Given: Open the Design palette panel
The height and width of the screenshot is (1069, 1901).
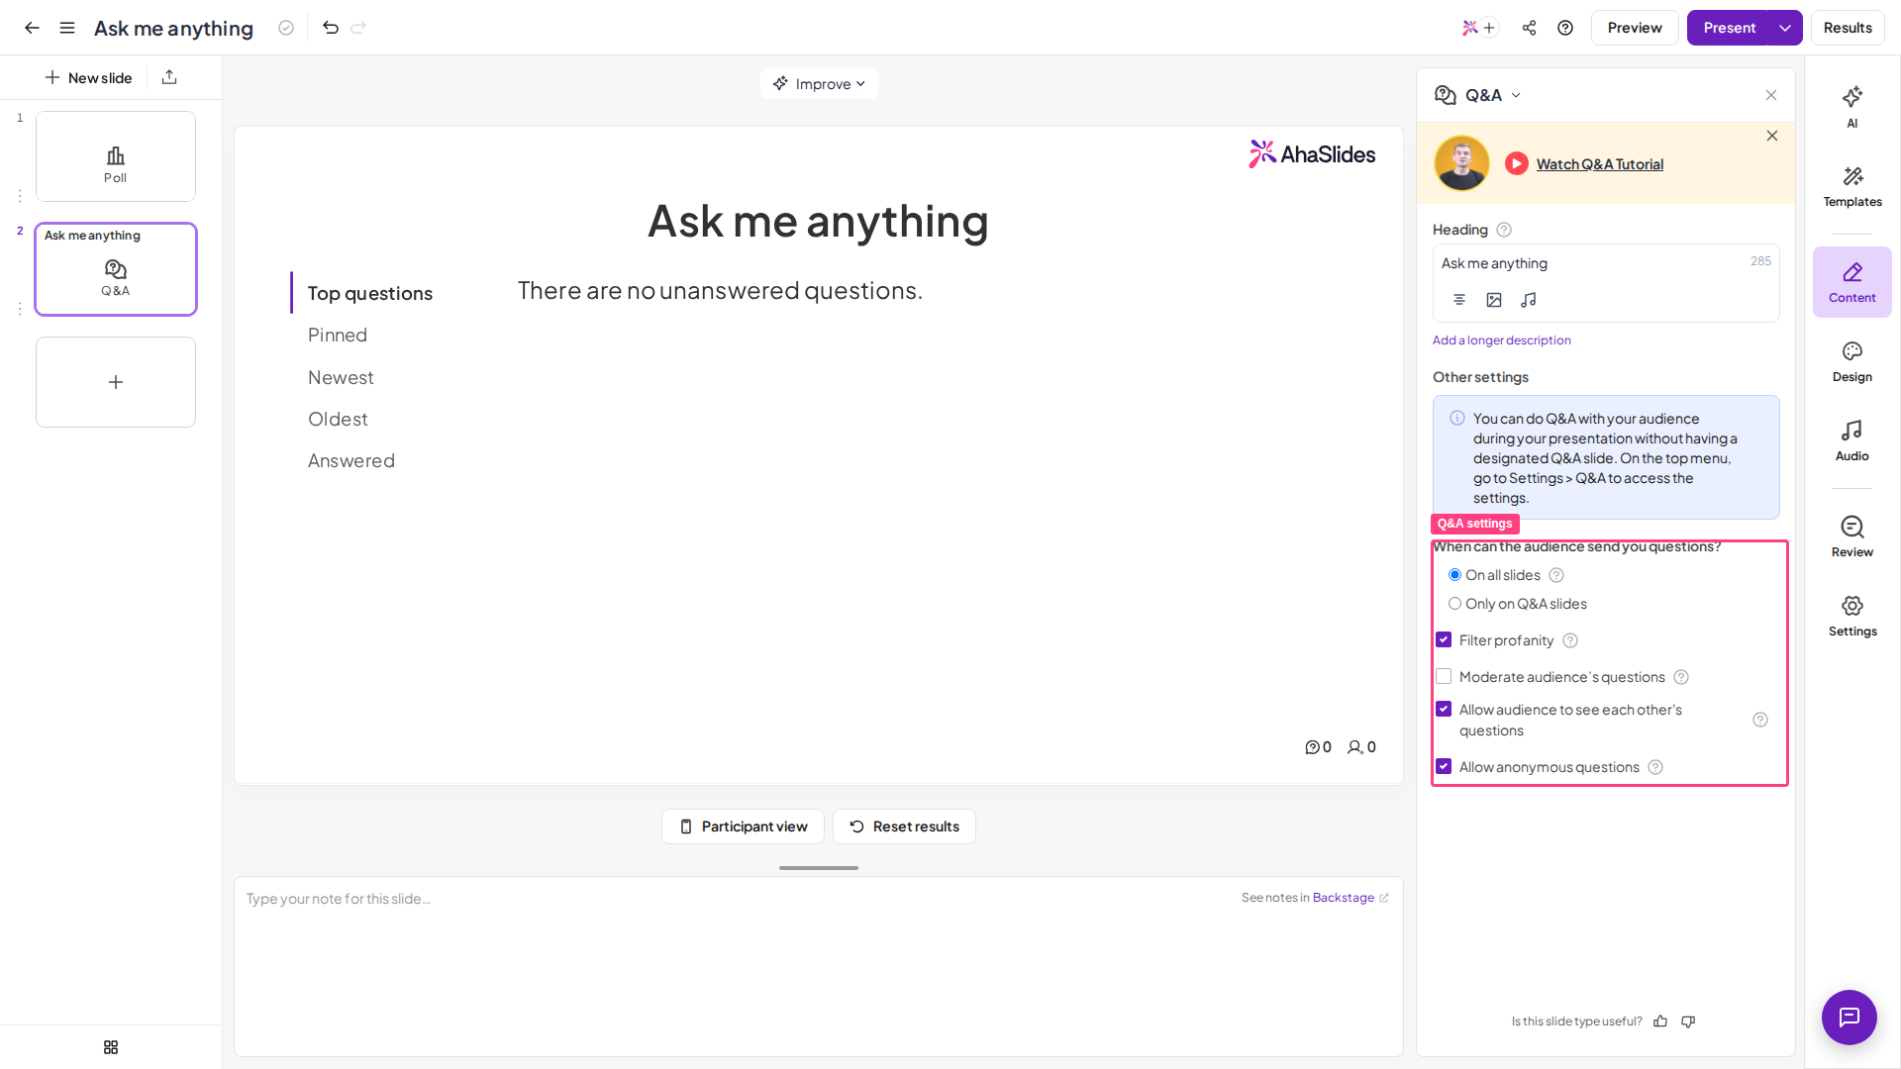Looking at the screenshot, I should click(1852, 361).
